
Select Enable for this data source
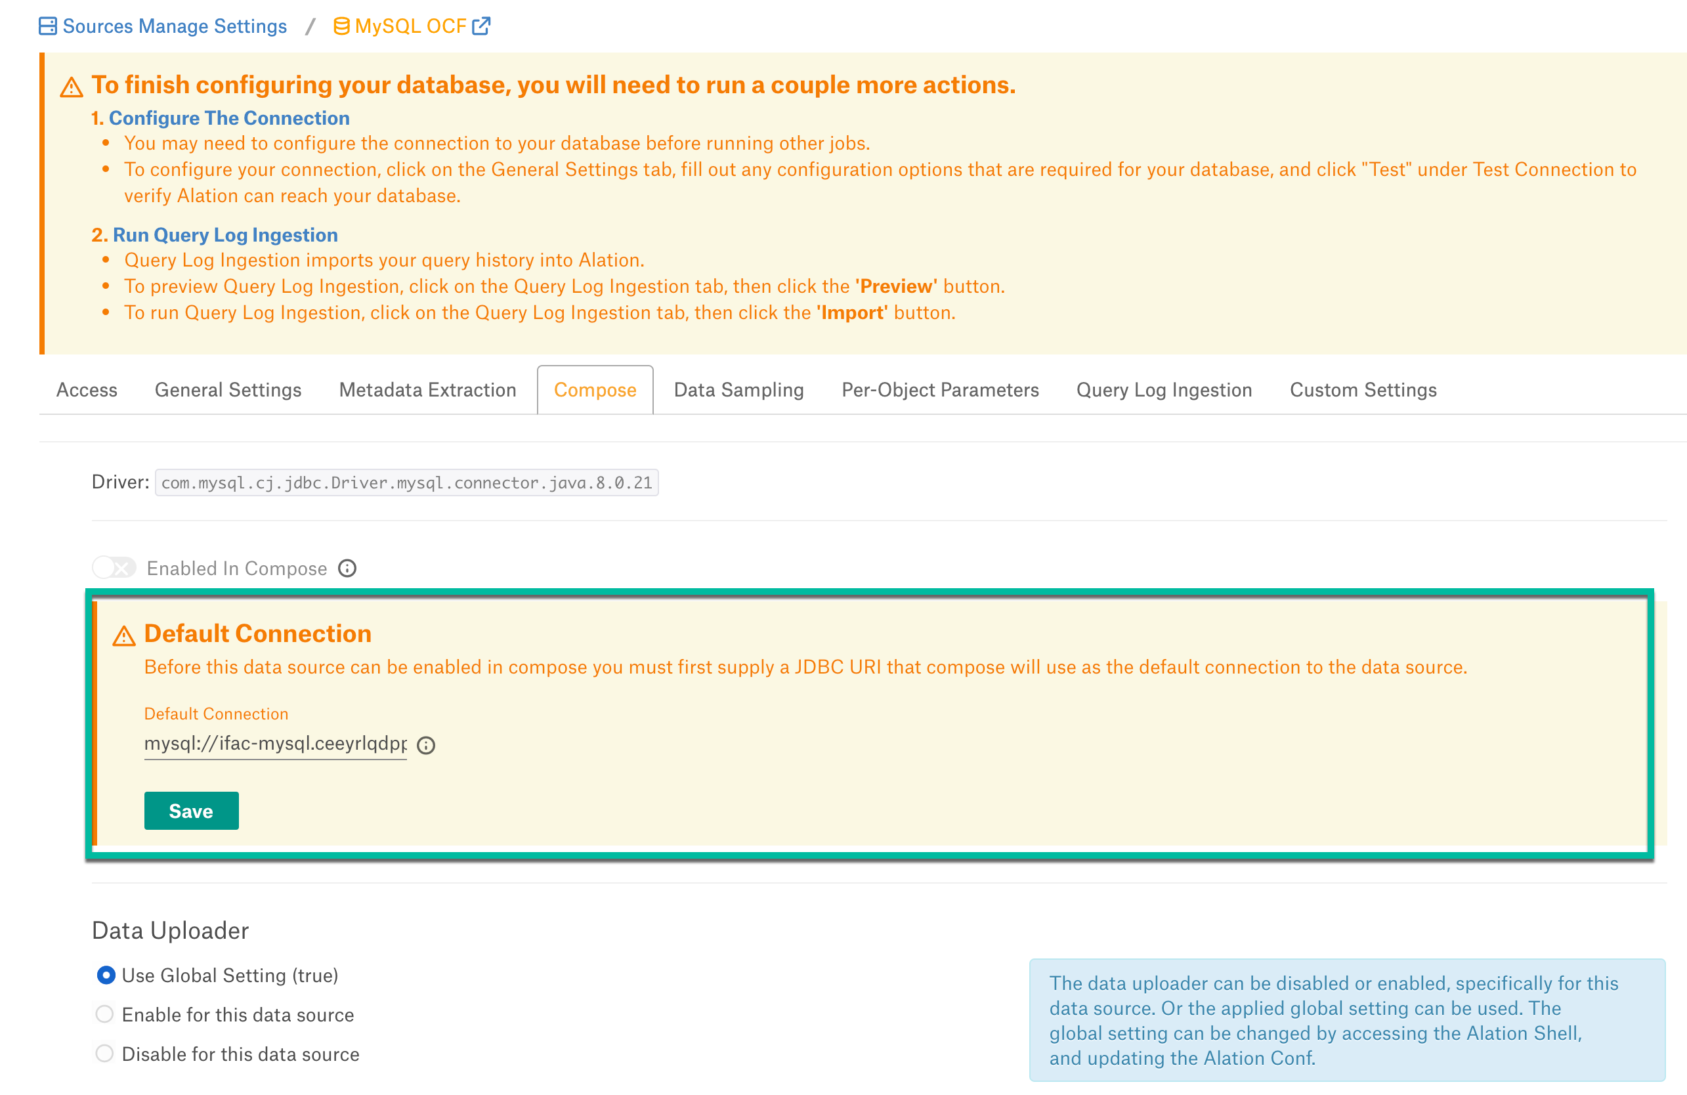coord(105,1014)
